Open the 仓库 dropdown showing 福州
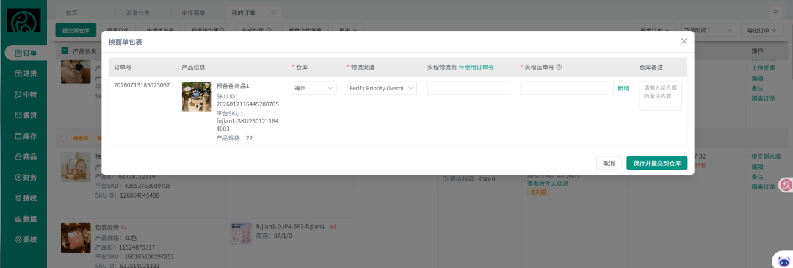793x268 pixels. point(314,88)
